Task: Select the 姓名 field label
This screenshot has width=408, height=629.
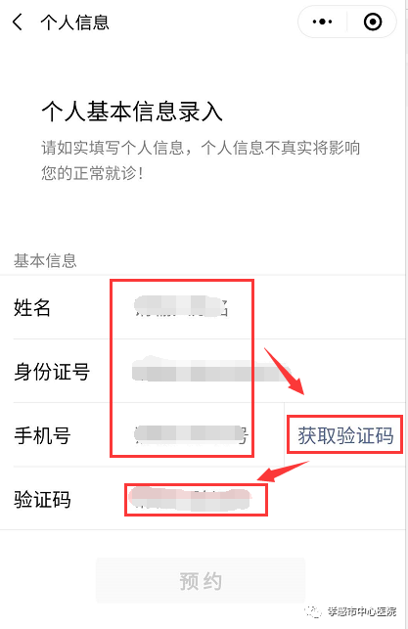Action: [x=32, y=308]
